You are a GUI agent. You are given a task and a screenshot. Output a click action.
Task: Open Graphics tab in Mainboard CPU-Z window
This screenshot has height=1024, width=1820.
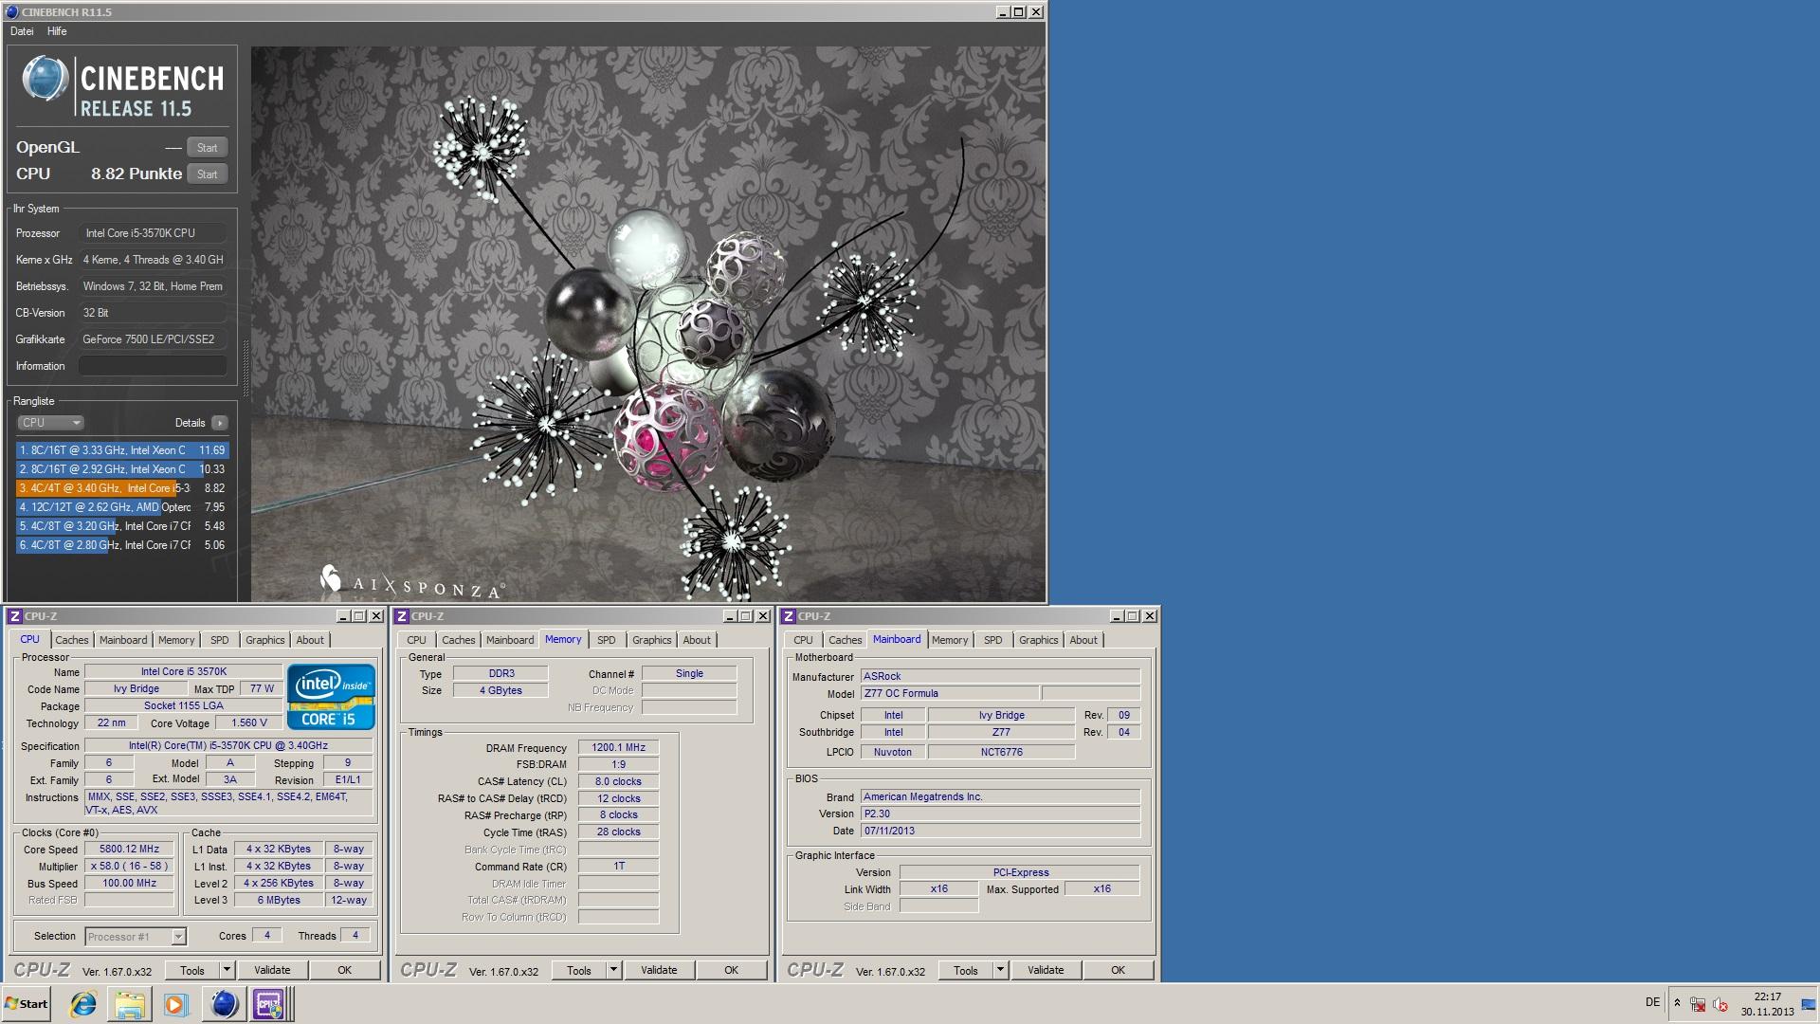tap(1038, 640)
